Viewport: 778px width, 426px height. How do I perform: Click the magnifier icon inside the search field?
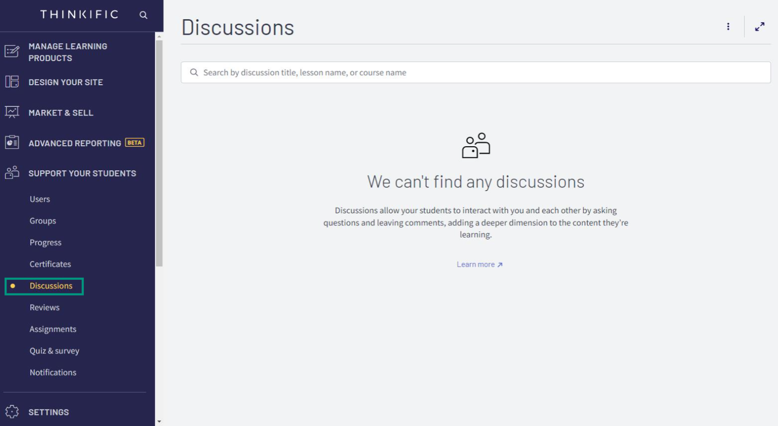(194, 73)
